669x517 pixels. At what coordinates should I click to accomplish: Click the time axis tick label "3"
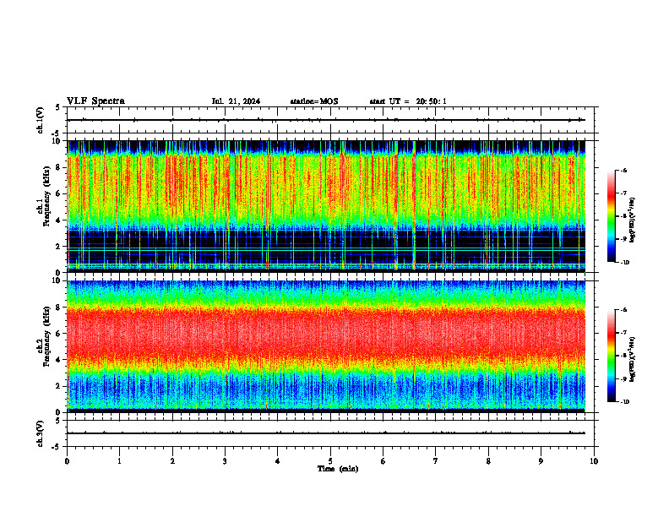point(225,461)
